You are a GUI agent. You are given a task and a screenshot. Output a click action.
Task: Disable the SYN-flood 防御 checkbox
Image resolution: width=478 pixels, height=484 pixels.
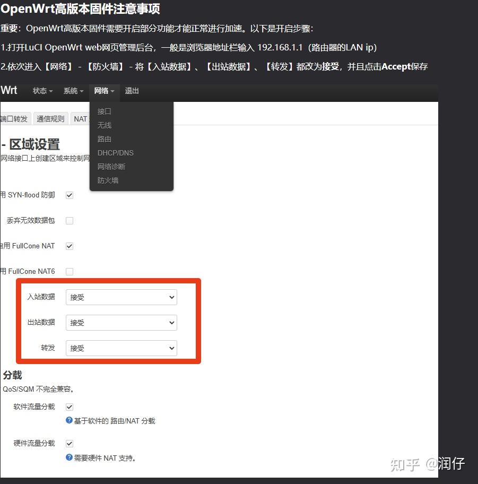pos(69,195)
